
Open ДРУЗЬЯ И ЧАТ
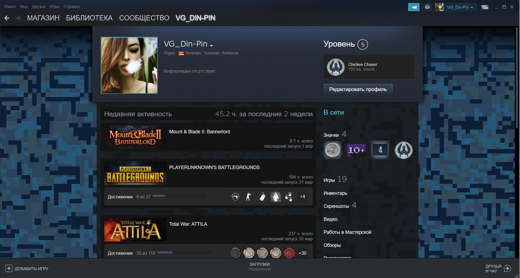(493, 269)
